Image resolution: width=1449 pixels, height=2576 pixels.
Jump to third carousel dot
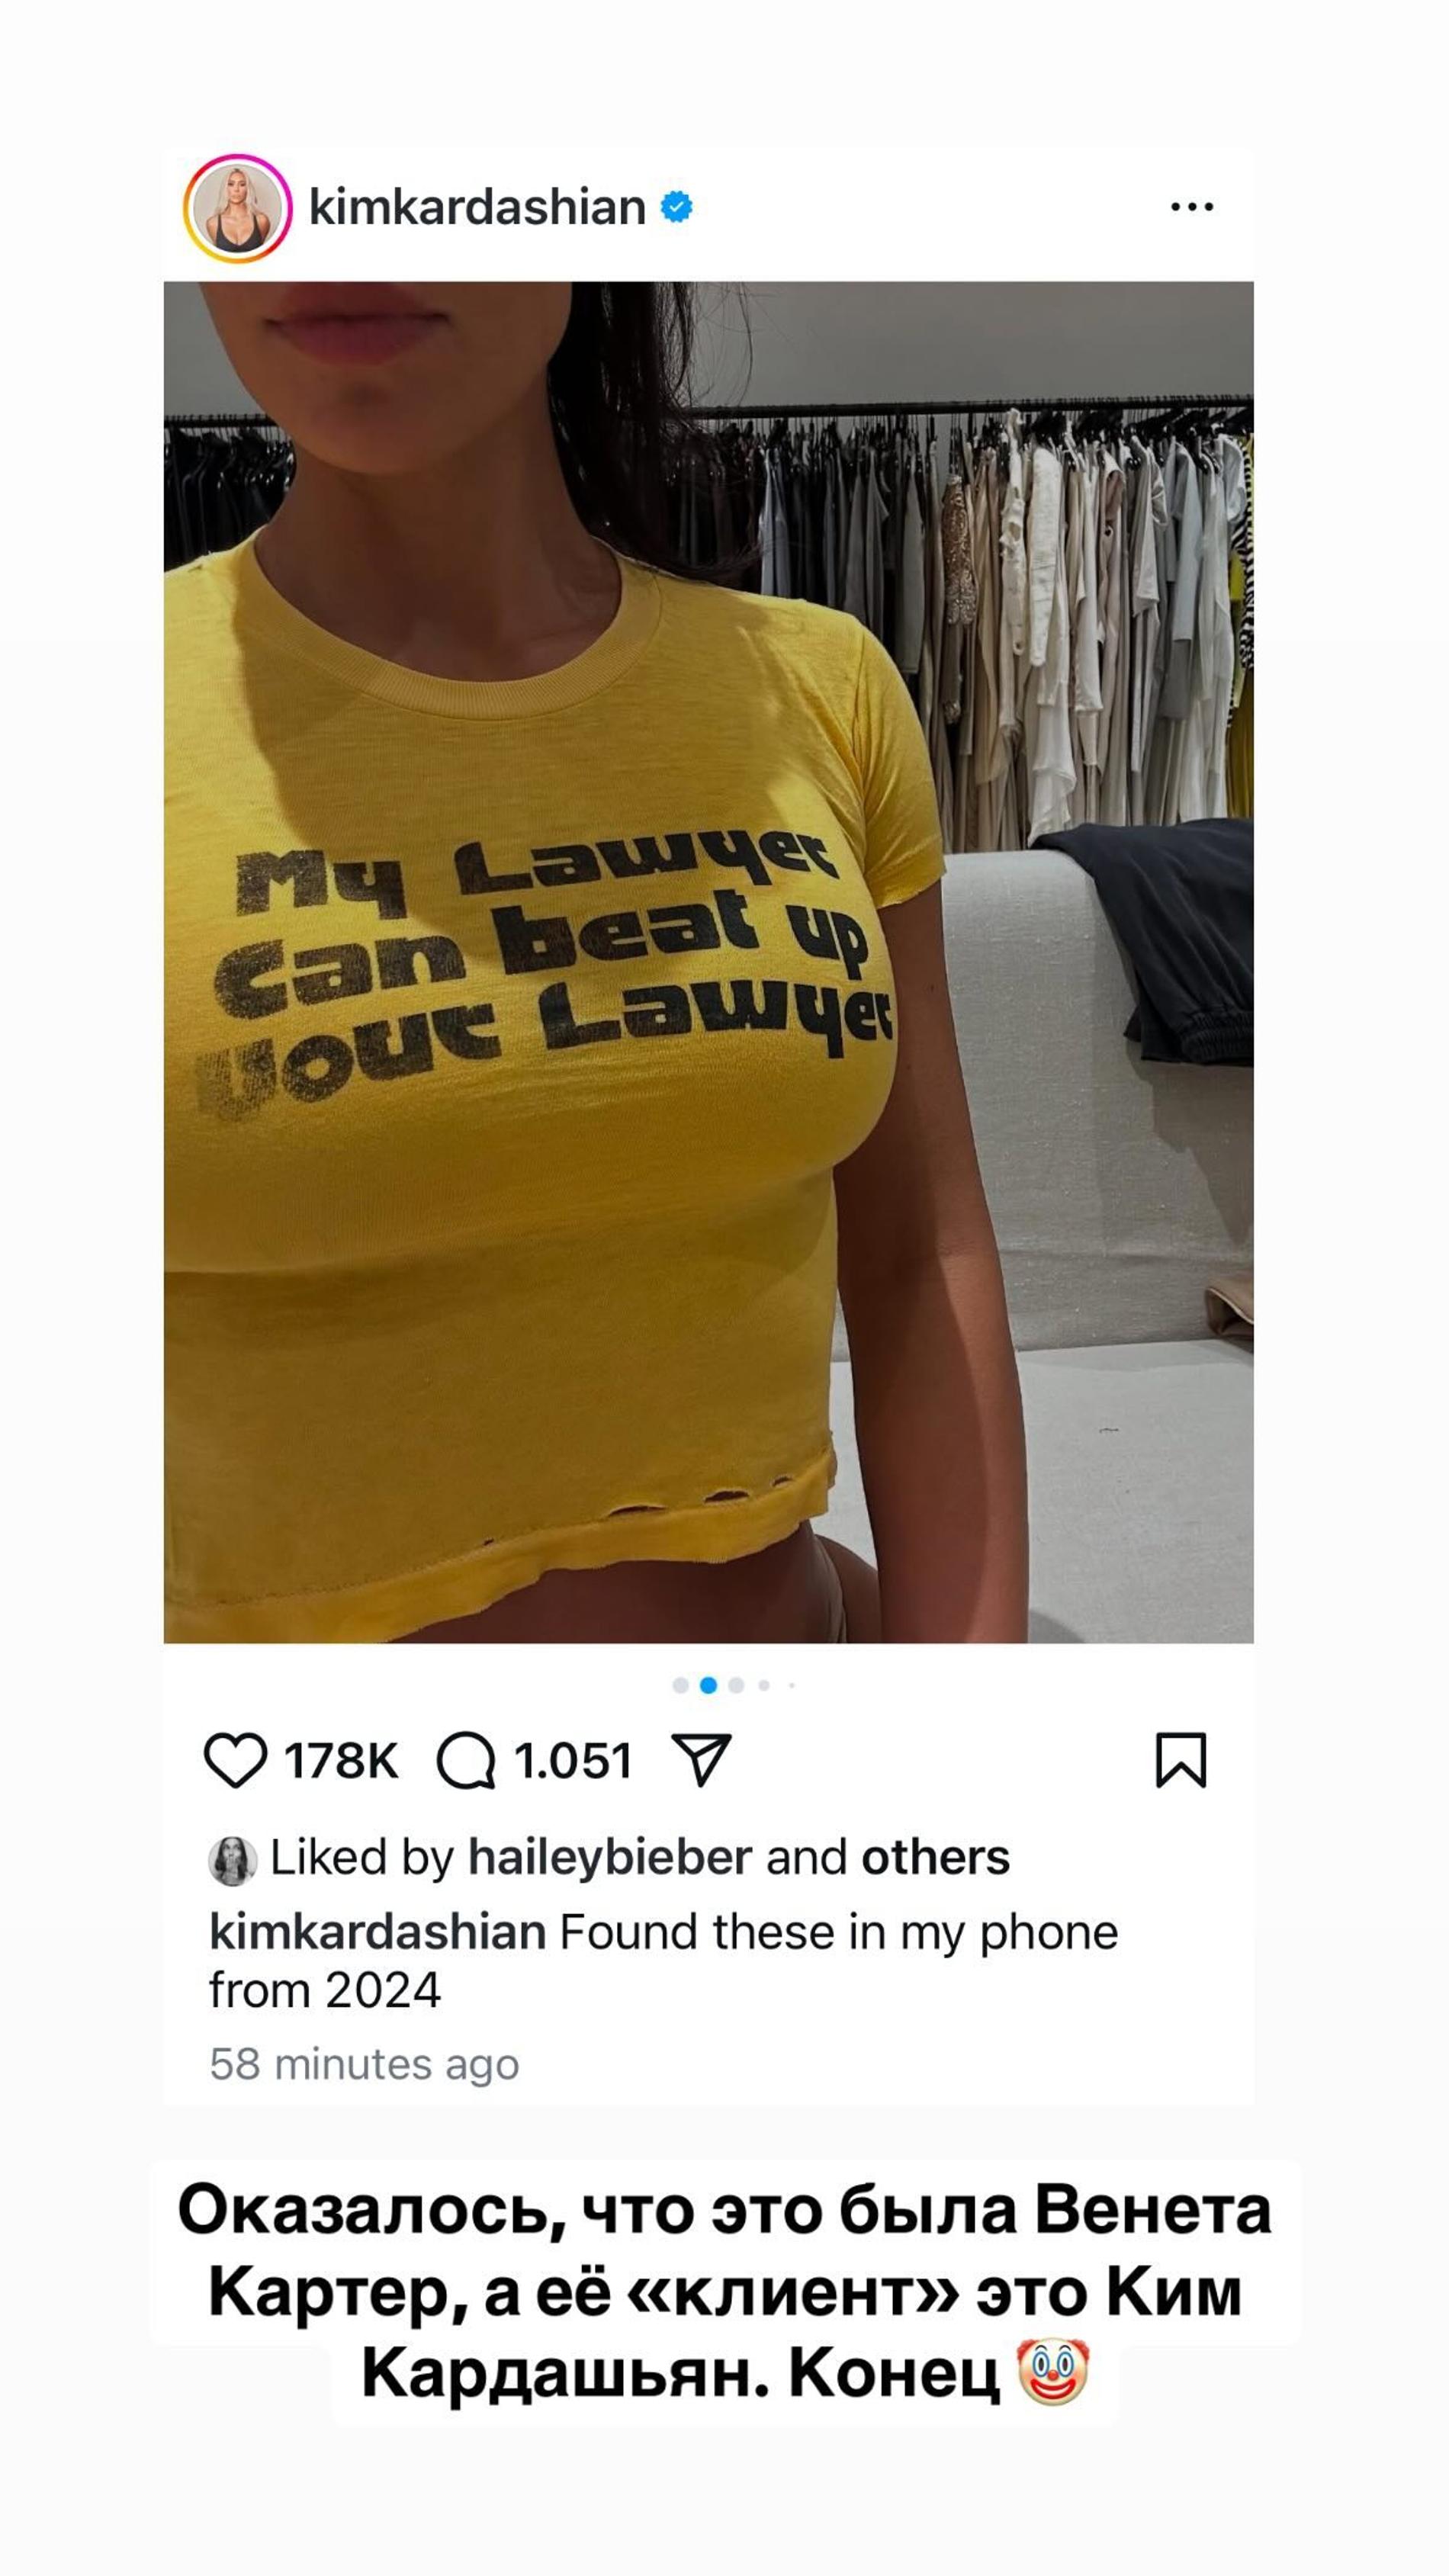pos(736,1685)
